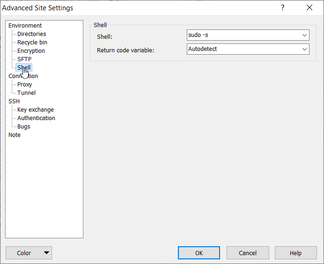Expand the Shell dropdown arrow
Viewport: 324px width, 264px height.
click(x=304, y=35)
